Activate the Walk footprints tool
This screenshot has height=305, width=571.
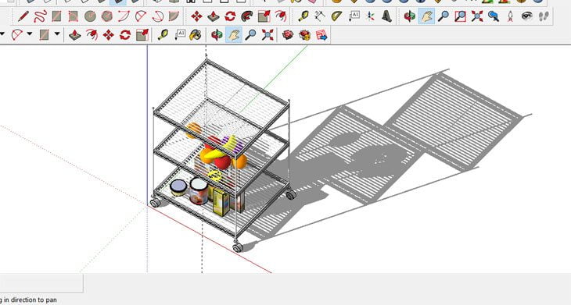point(544,16)
